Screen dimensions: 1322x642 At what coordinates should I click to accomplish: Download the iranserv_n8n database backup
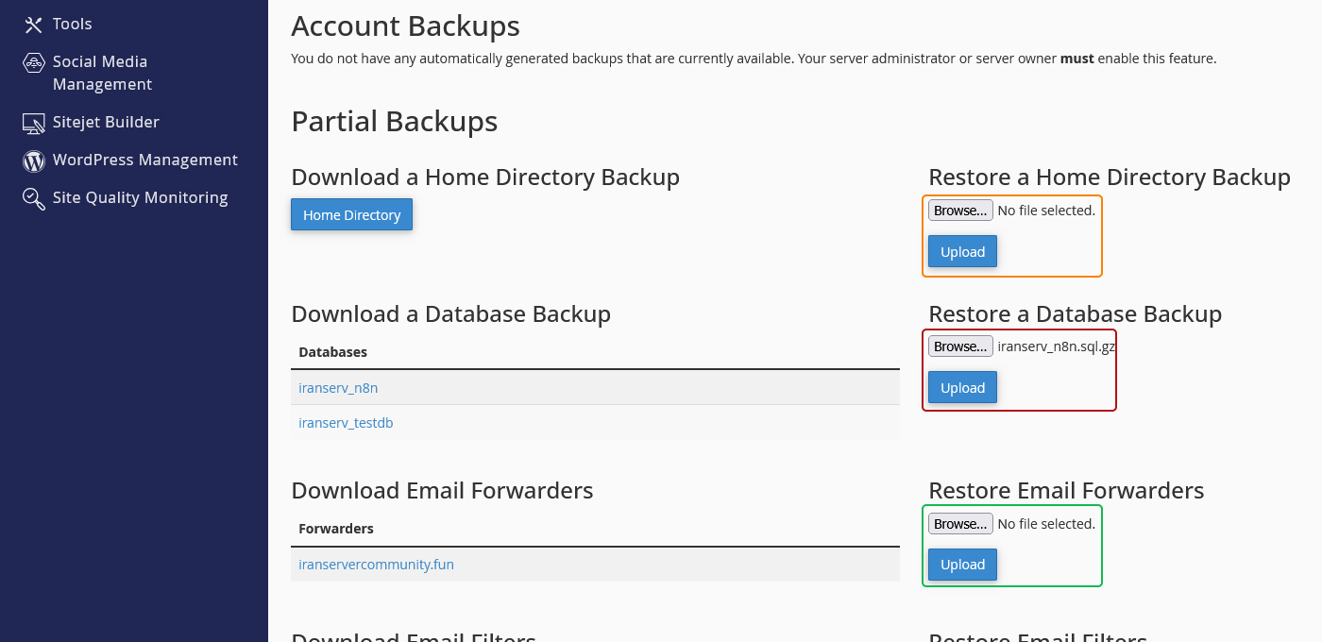pyautogui.click(x=338, y=388)
